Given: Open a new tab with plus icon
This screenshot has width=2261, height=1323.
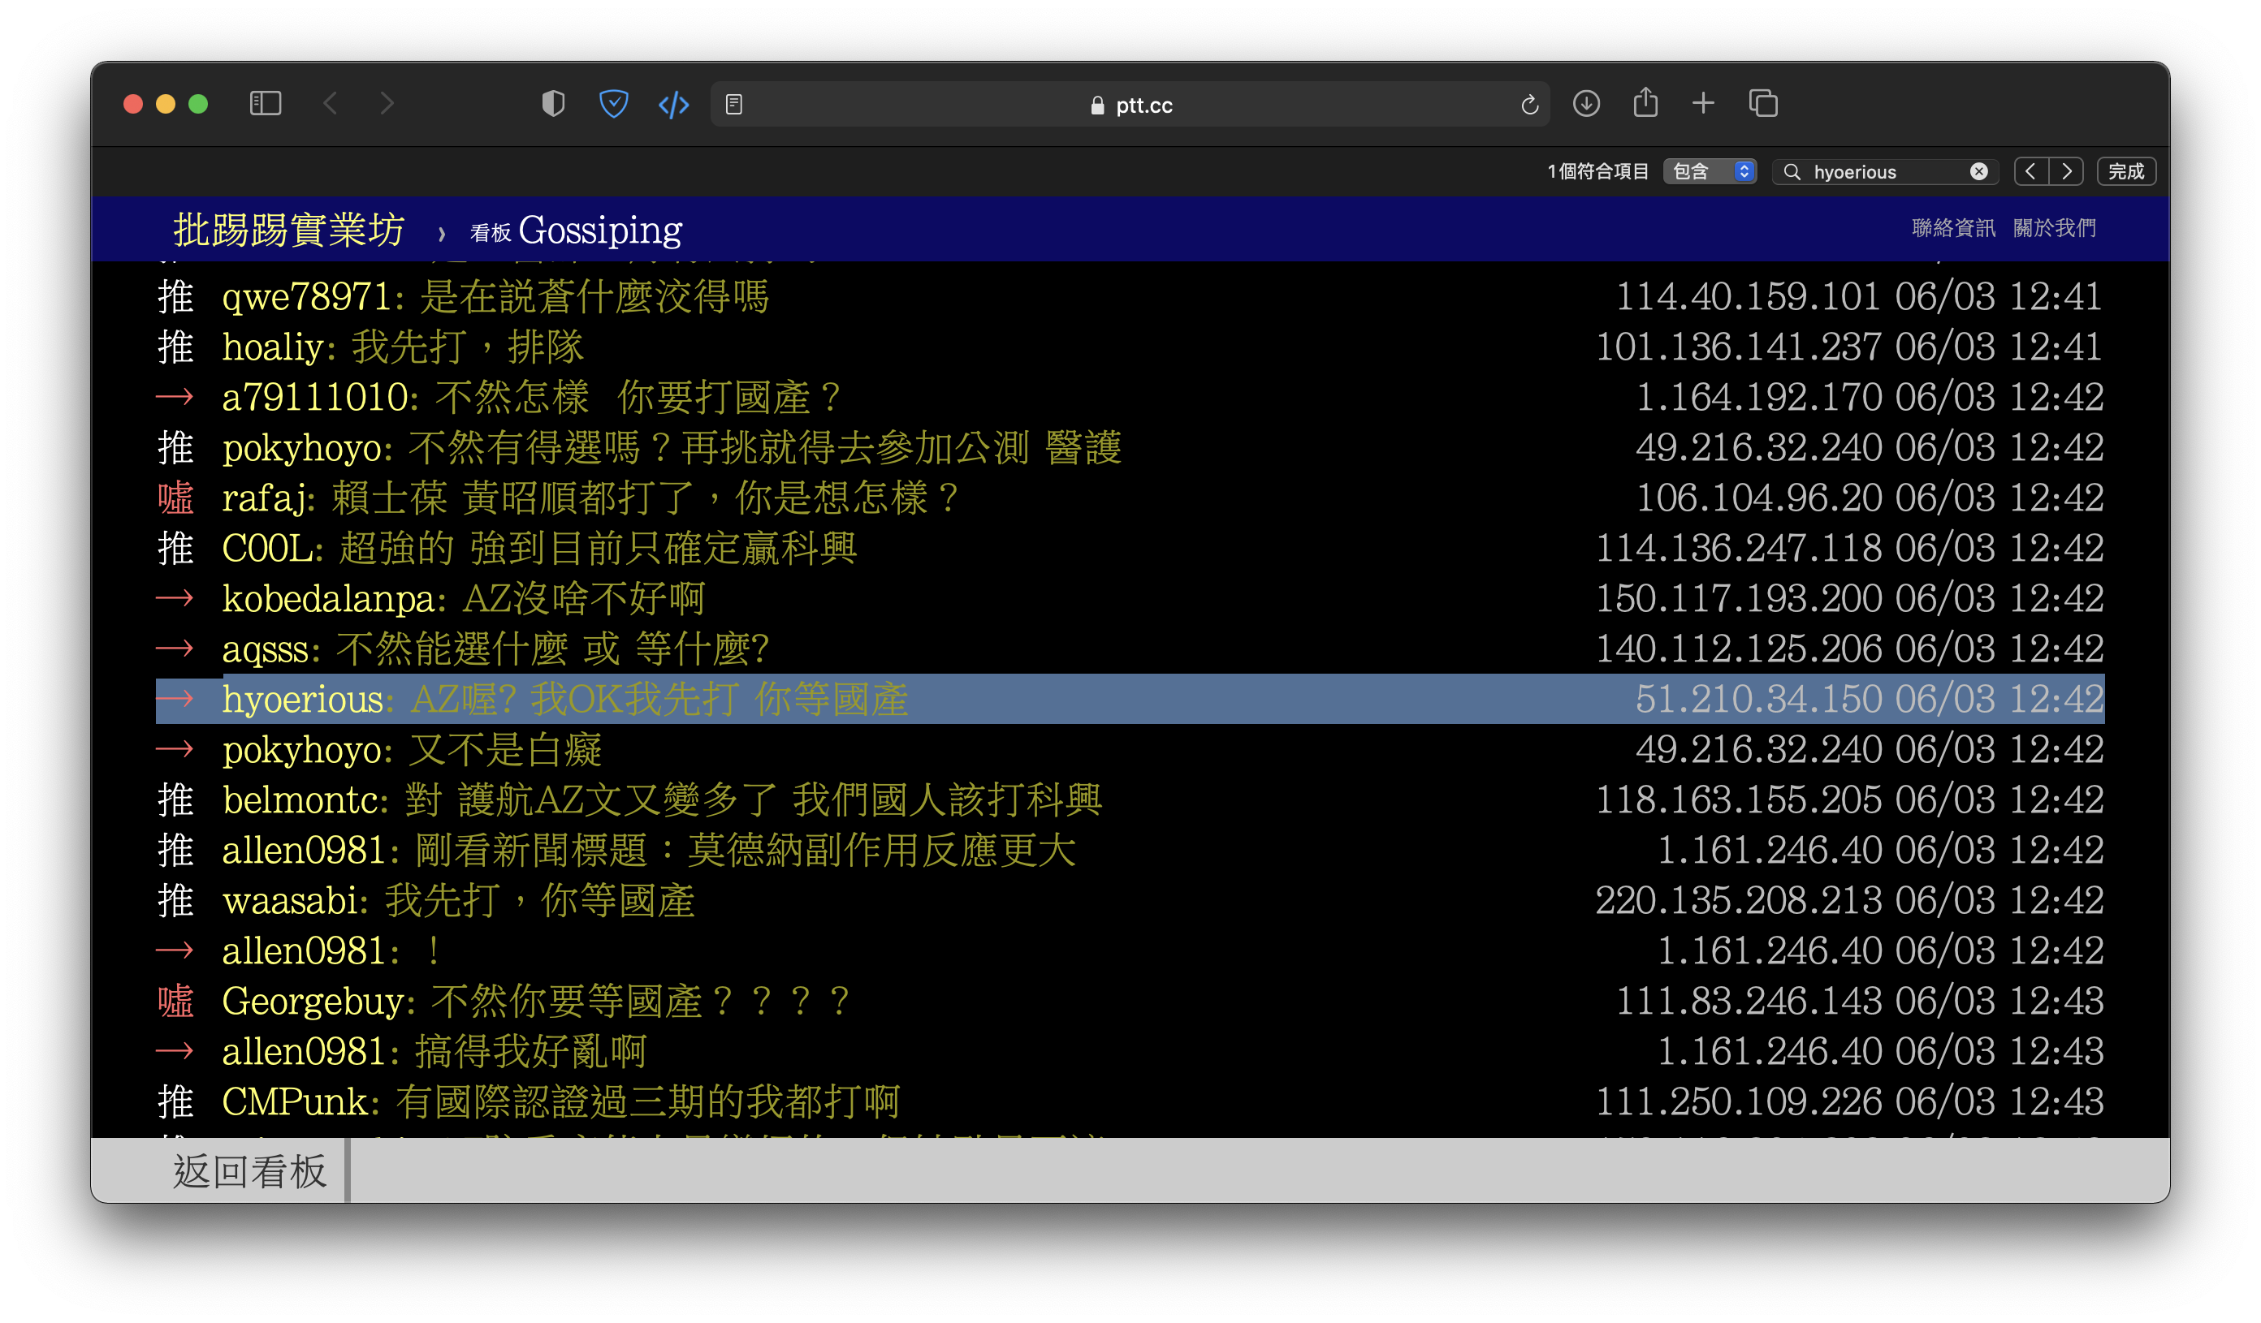Looking at the screenshot, I should (1703, 104).
